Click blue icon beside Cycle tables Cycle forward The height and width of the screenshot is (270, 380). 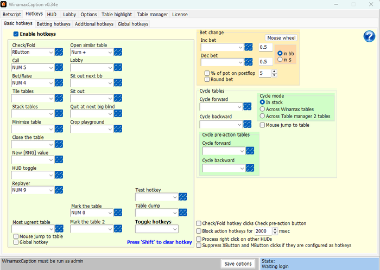247,106
